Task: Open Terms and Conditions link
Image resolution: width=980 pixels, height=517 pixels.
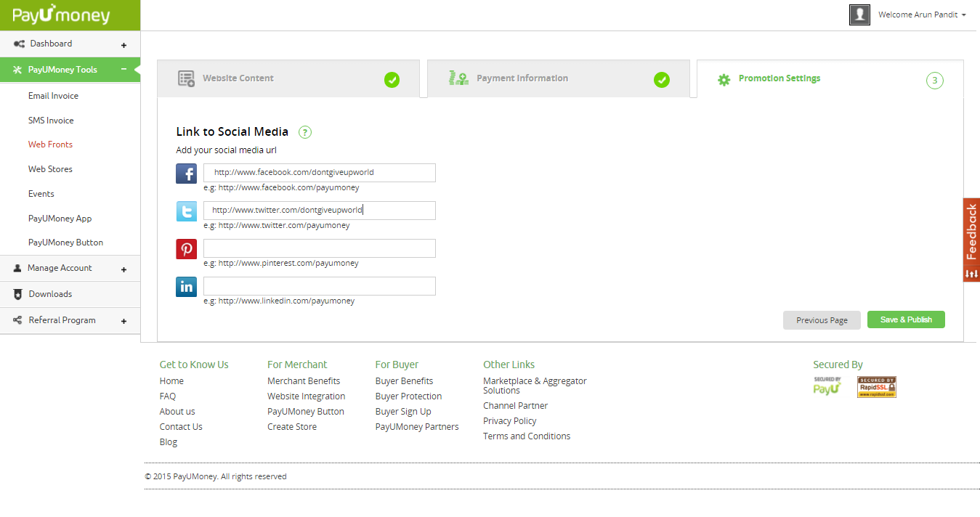Action: [527, 436]
